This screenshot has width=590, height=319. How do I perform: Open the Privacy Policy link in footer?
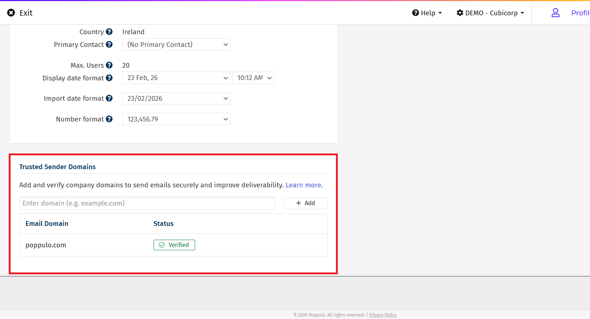383,315
